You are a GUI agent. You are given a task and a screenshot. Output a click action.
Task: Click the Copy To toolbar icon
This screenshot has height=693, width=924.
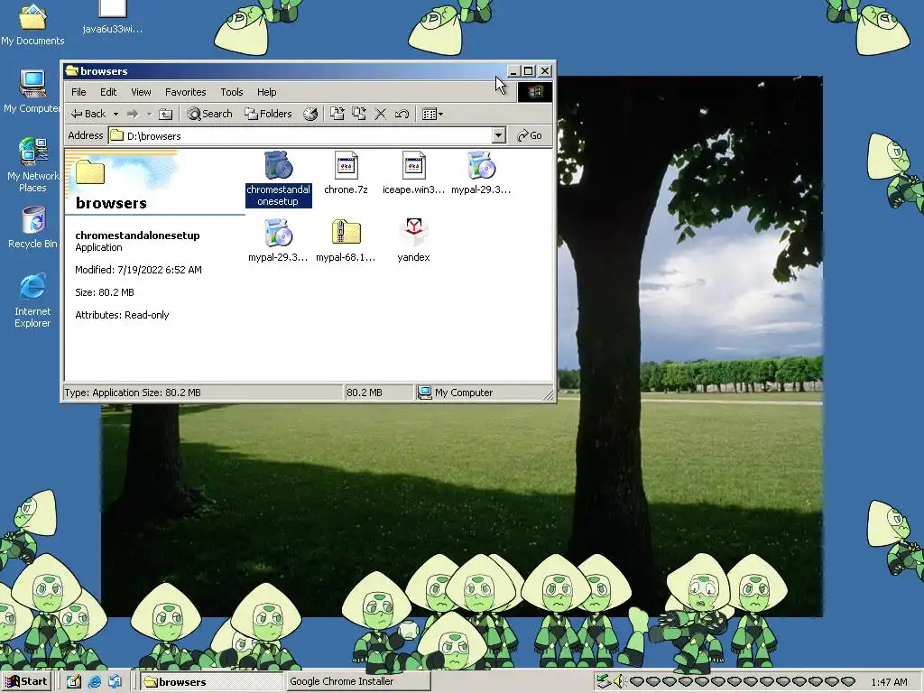click(x=359, y=114)
